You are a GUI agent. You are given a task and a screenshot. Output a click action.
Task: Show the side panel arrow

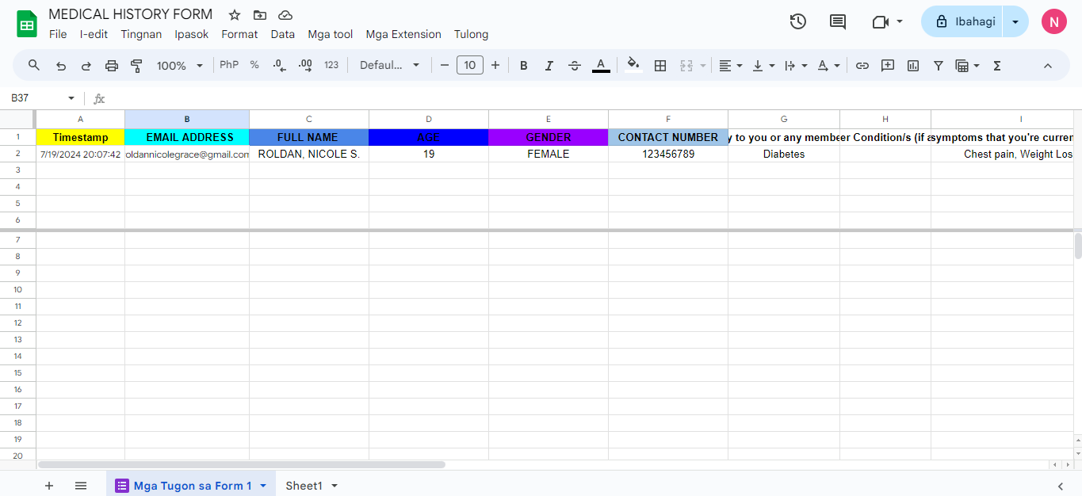point(1061,486)
